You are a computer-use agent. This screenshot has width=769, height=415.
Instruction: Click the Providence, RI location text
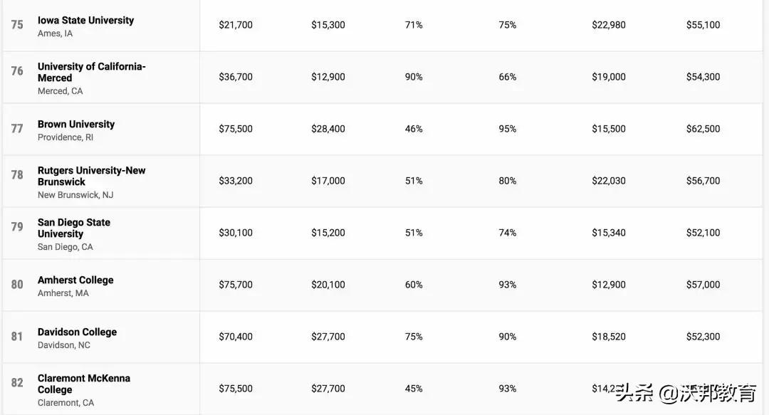[66, 137]
